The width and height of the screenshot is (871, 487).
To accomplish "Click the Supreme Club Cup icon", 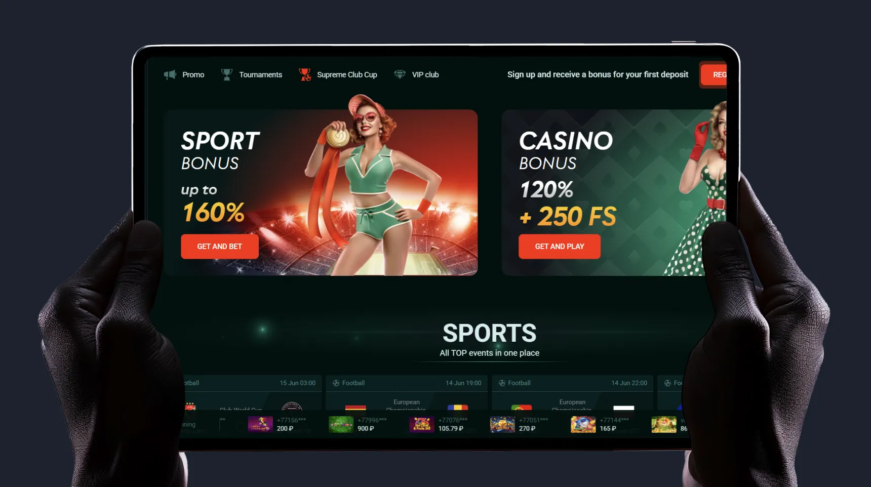I will [305, 74].
